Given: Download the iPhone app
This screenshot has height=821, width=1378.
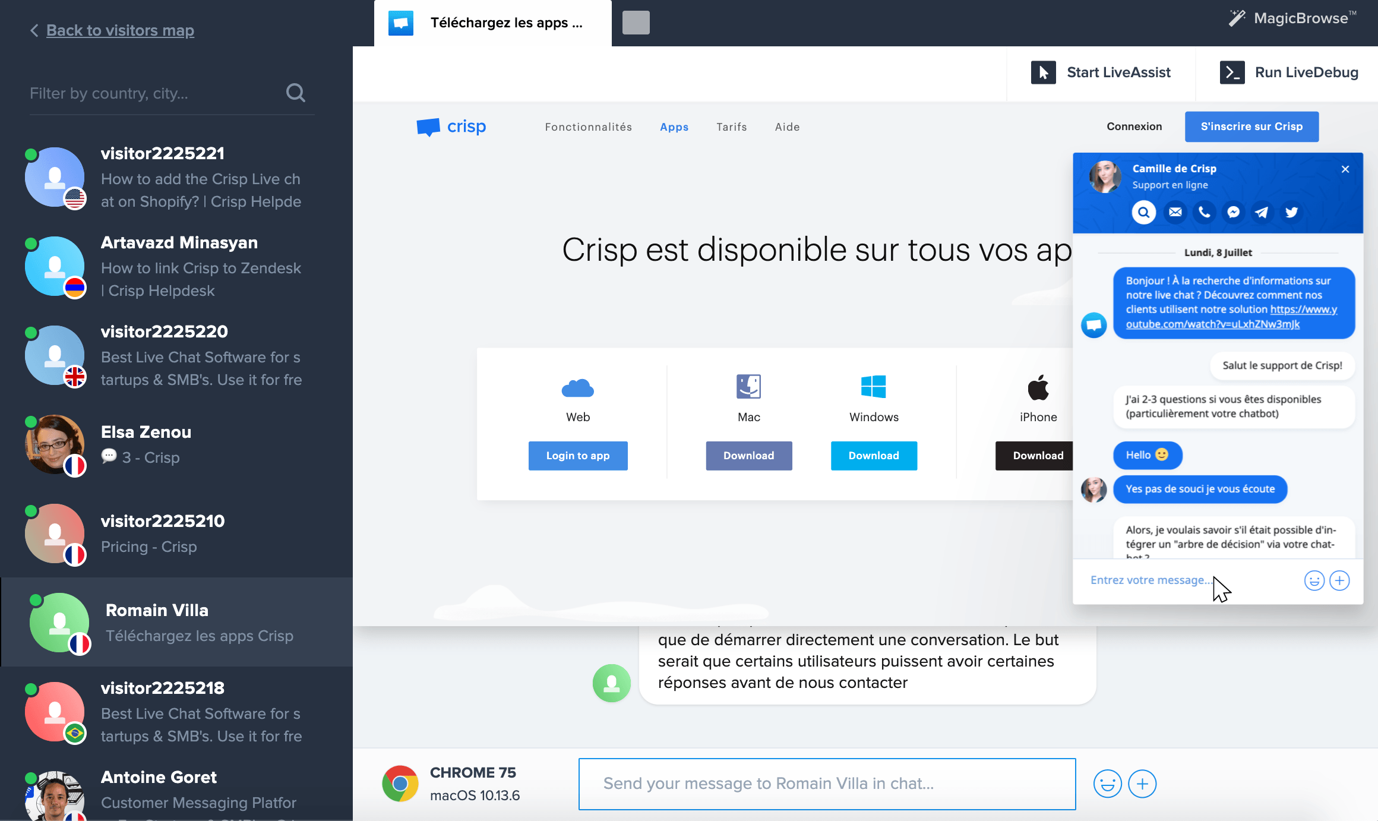Looking at the screenshot, I should tap(1035, 456).
